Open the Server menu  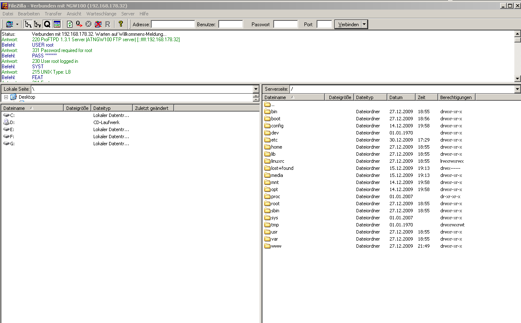pyautogui.click(x=128, y=14)
